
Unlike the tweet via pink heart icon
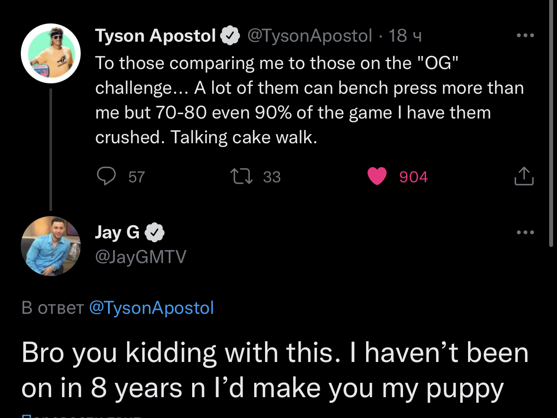[x=377, y=176]
